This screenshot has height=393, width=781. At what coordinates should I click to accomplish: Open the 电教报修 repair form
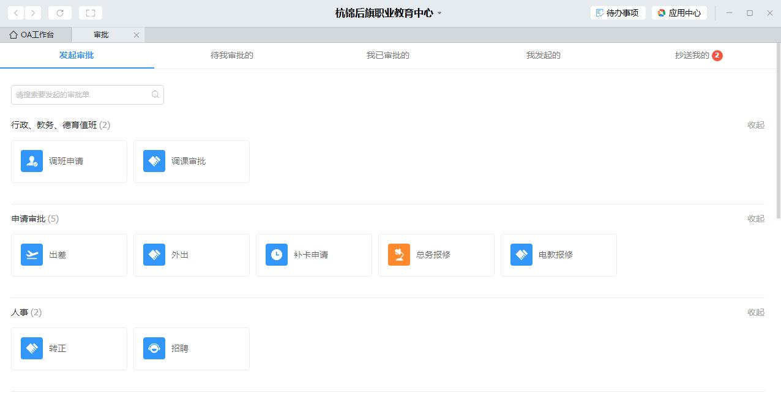pyautogui.click(x=521, y=255)
